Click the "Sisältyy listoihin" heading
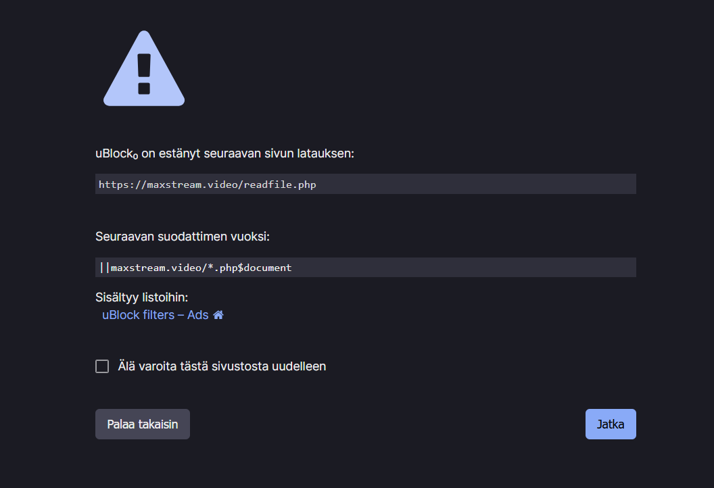 click(x=142, y=297)
